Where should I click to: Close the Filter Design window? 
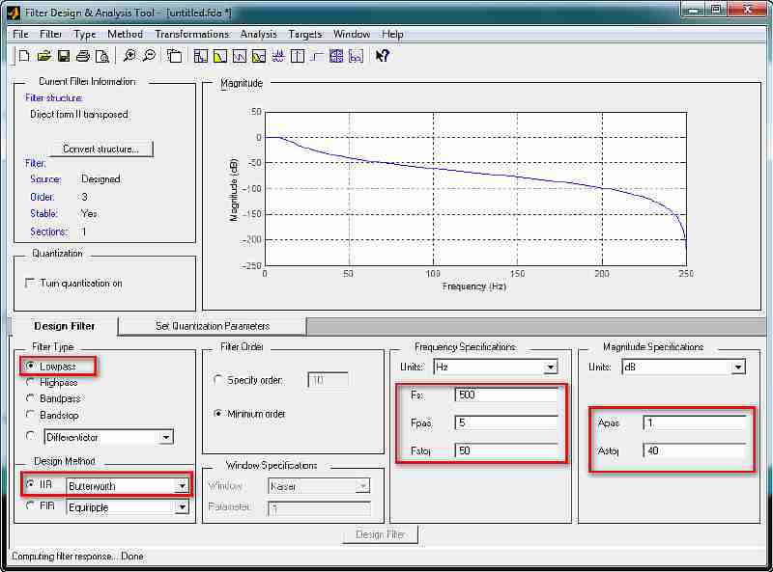(748, 10)
